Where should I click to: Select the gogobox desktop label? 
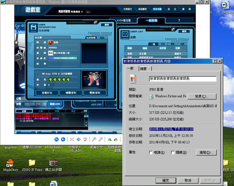11,147
